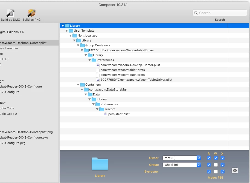Select the com.wacom.DataStoreMgr folder icon
This screenshot has width=250, height=183.
click(86, 89)
